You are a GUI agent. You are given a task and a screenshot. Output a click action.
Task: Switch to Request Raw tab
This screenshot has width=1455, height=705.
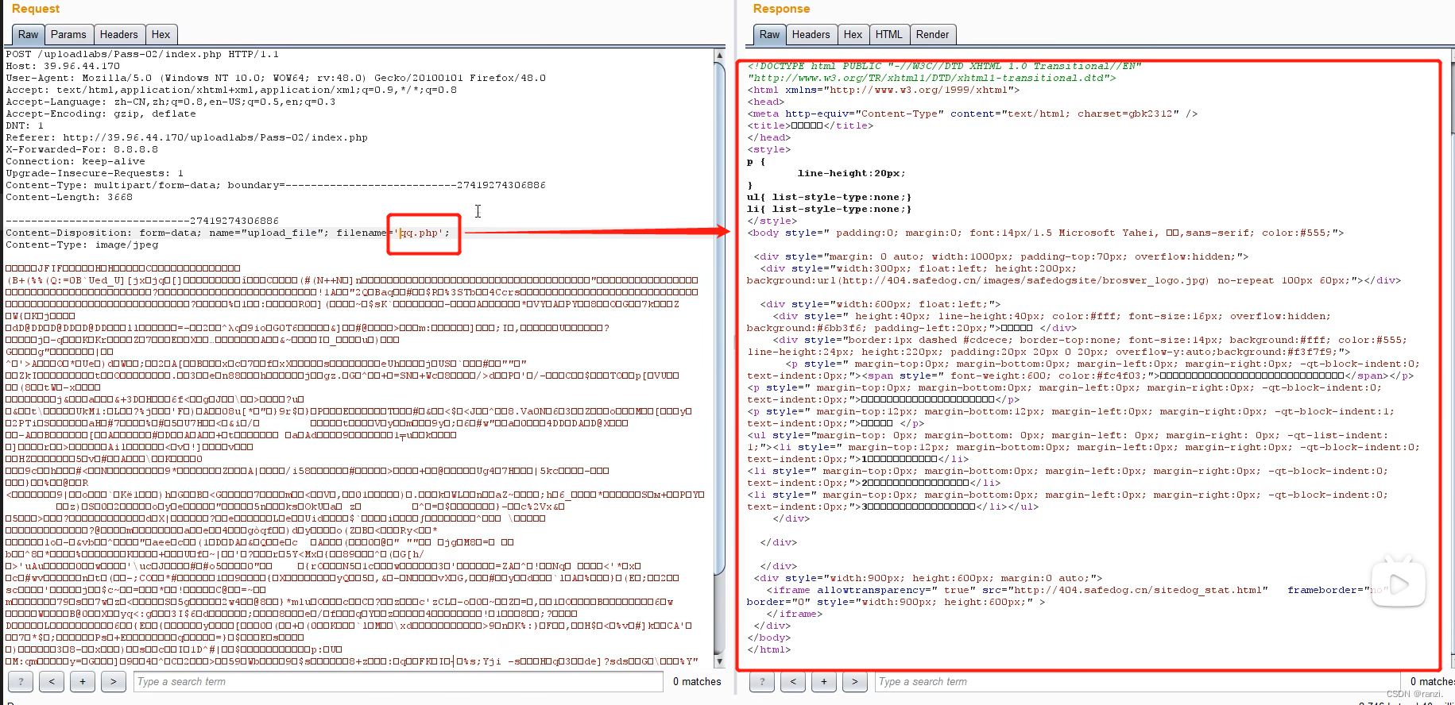pos(29,35)
